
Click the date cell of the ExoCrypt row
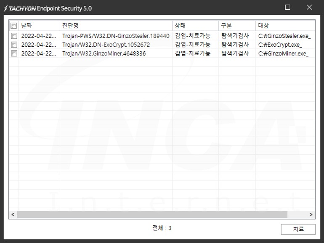pos(38,45)
